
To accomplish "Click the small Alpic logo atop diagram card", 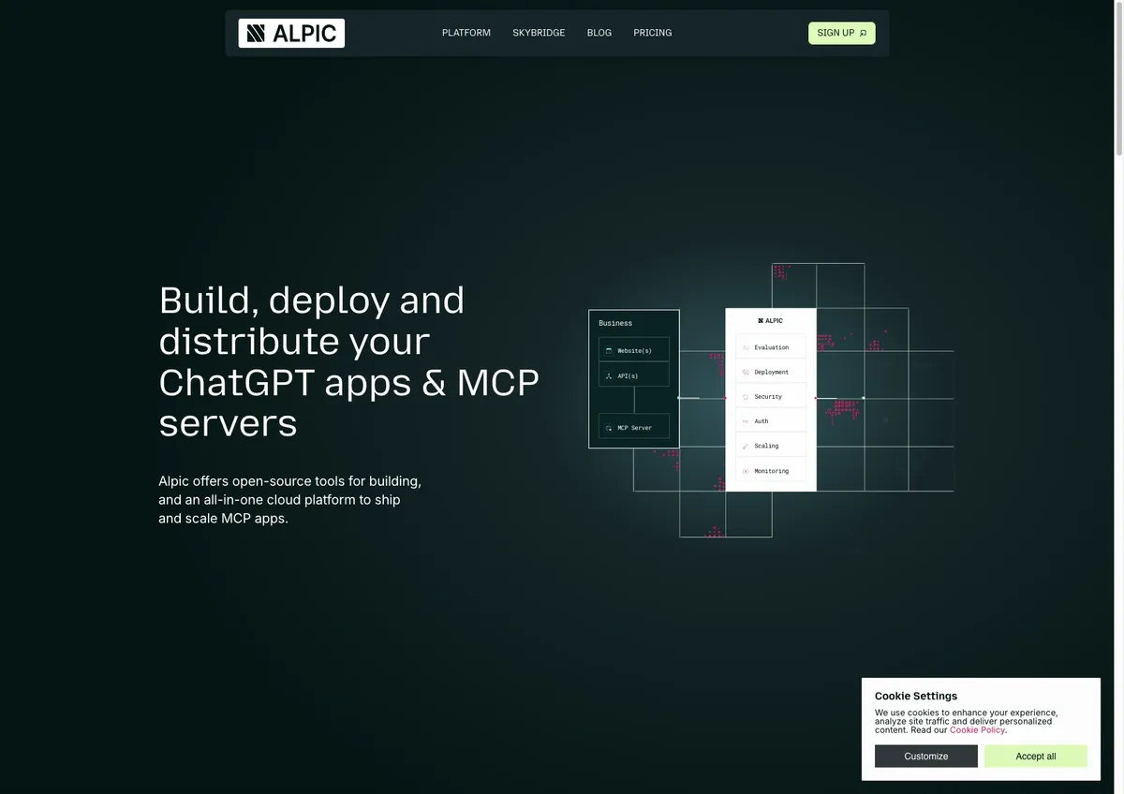I will (x=771, y=320).
